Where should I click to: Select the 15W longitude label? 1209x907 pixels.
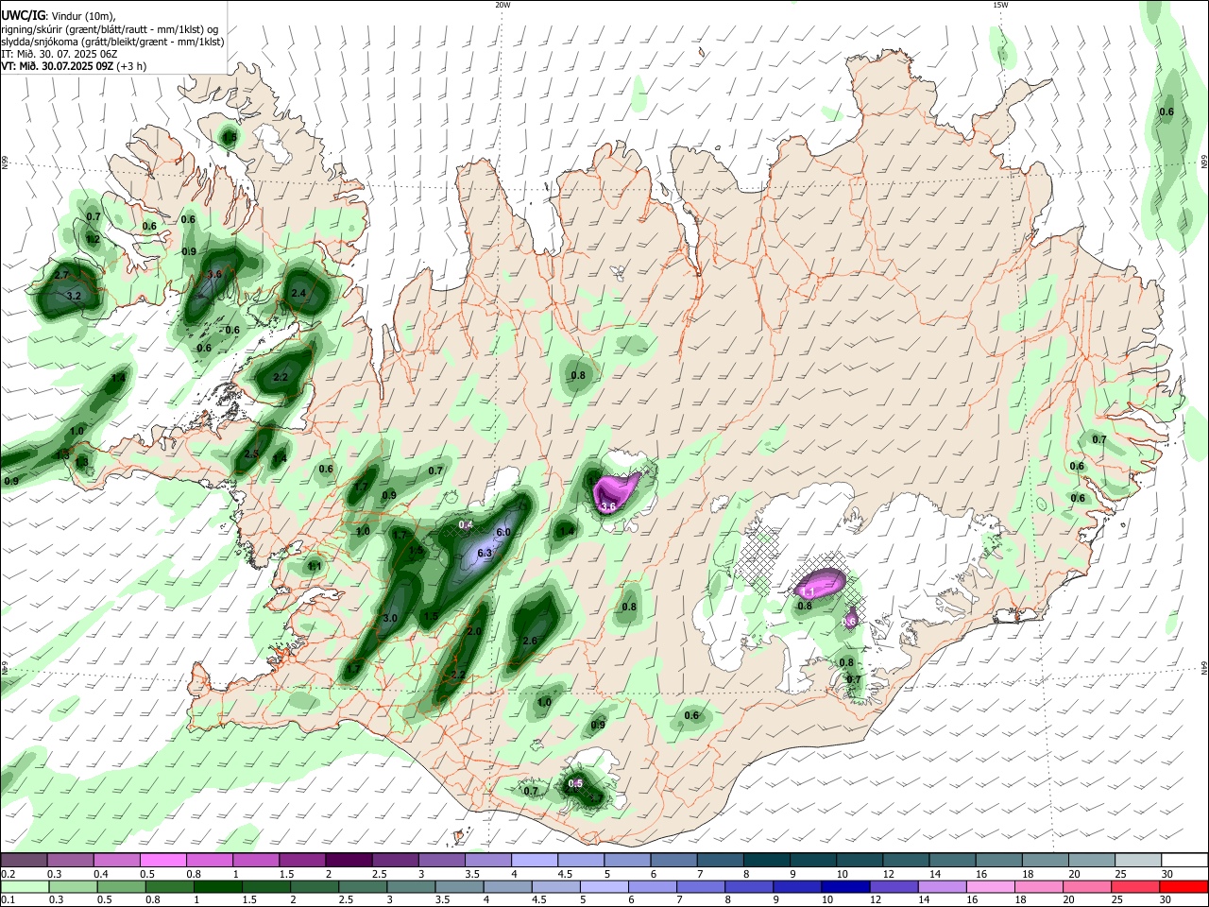pyautogui.click(x=999, y=5)
